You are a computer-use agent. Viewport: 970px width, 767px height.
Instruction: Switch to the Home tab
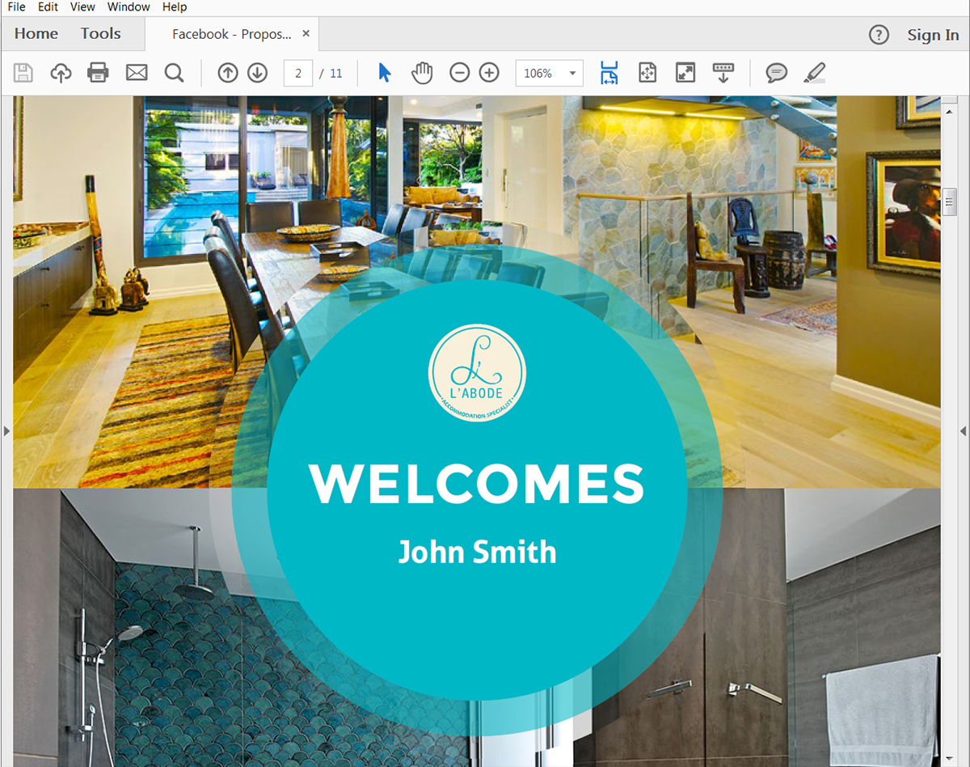click(36, 33)
